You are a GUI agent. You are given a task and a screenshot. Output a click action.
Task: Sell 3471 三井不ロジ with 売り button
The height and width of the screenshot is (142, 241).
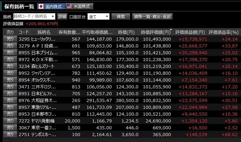click(x=10, y=87)
